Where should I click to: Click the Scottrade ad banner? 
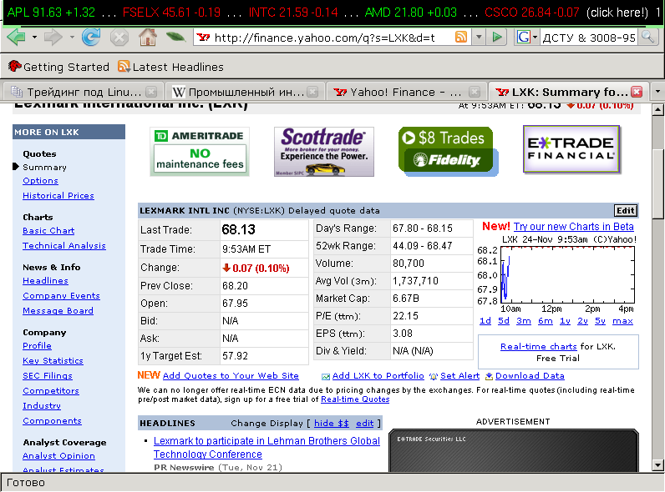coord(324,152)
